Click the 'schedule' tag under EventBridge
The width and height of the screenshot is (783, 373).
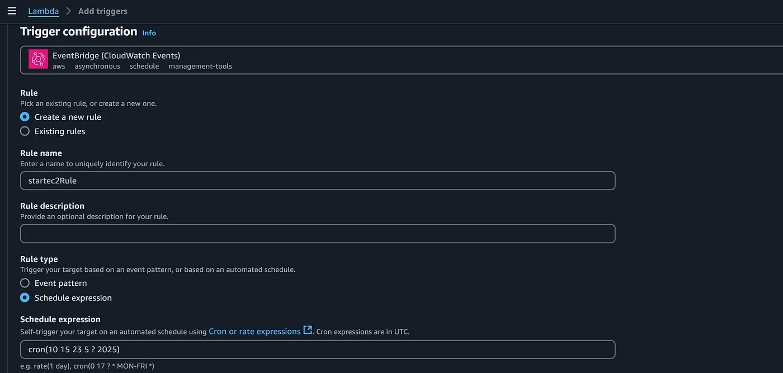144,66
